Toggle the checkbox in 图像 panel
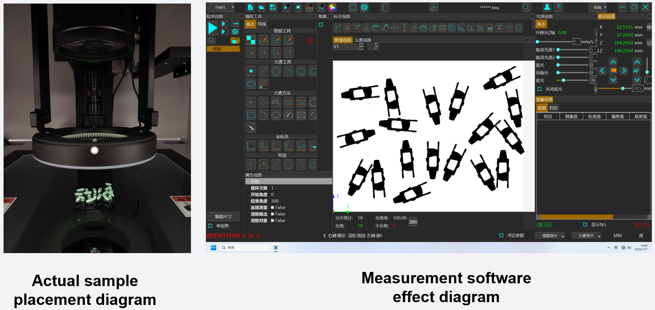 pyautogui.click(x=321, y=25)
